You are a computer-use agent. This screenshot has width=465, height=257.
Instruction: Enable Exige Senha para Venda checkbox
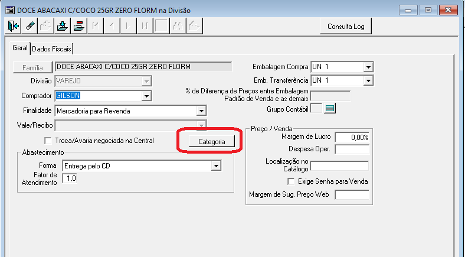point(292,181)
